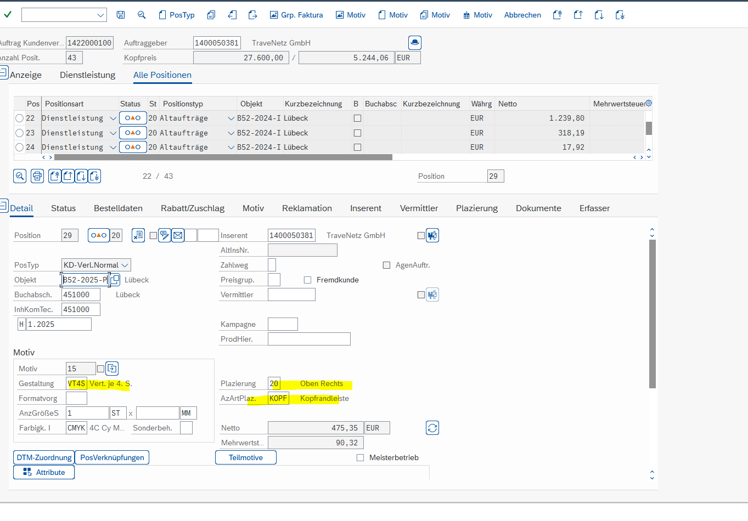The width and height of the screenshot is (748, 521).
Task: Go to last position below table
Action: 94,176
